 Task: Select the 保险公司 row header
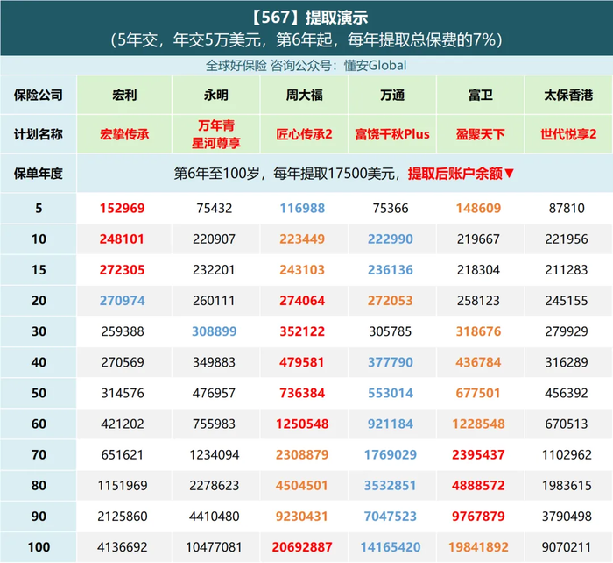pos(39,95)
